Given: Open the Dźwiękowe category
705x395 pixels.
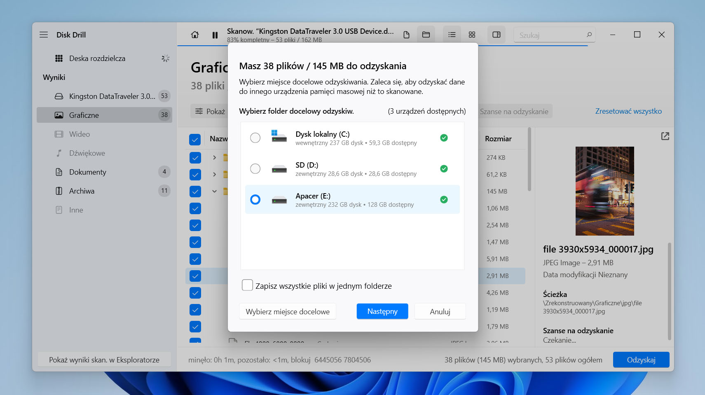Looking at the screenshot, I should pyautogui.click(x=104, y=153).
